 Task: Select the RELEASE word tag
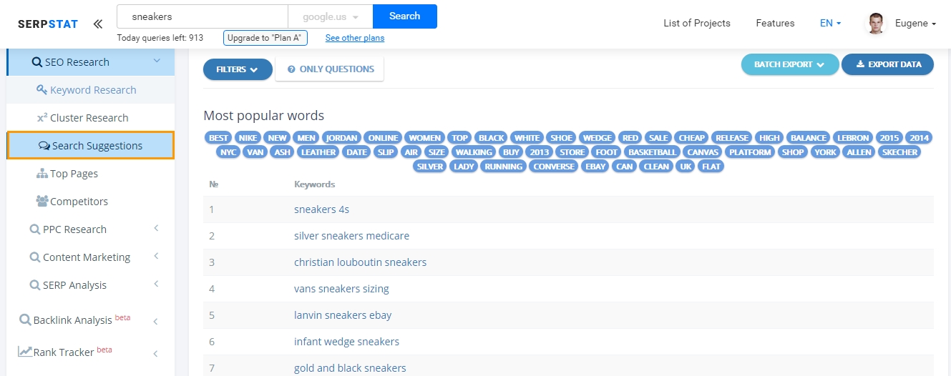point(732,138)
